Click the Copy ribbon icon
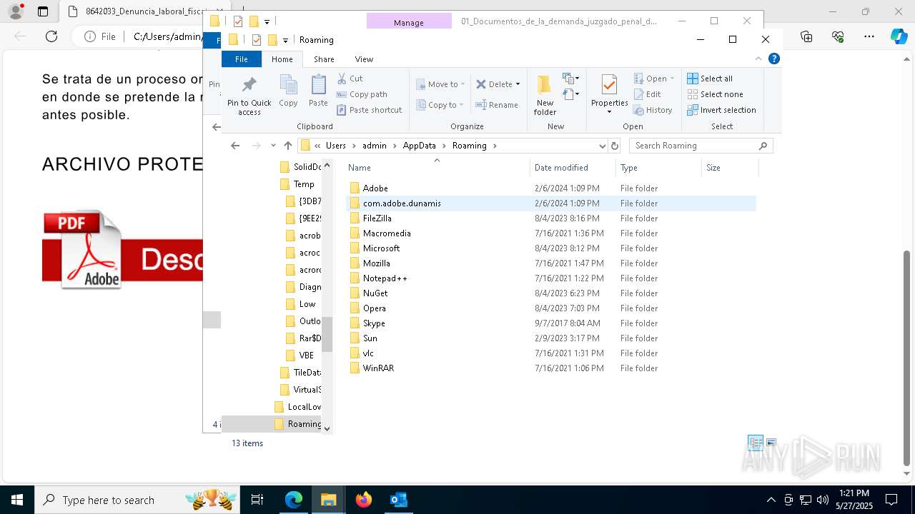 click(288, 91)
